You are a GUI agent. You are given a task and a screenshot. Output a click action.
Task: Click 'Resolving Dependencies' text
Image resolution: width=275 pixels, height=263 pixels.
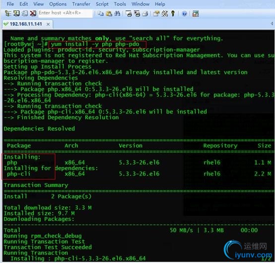(41, 78)
